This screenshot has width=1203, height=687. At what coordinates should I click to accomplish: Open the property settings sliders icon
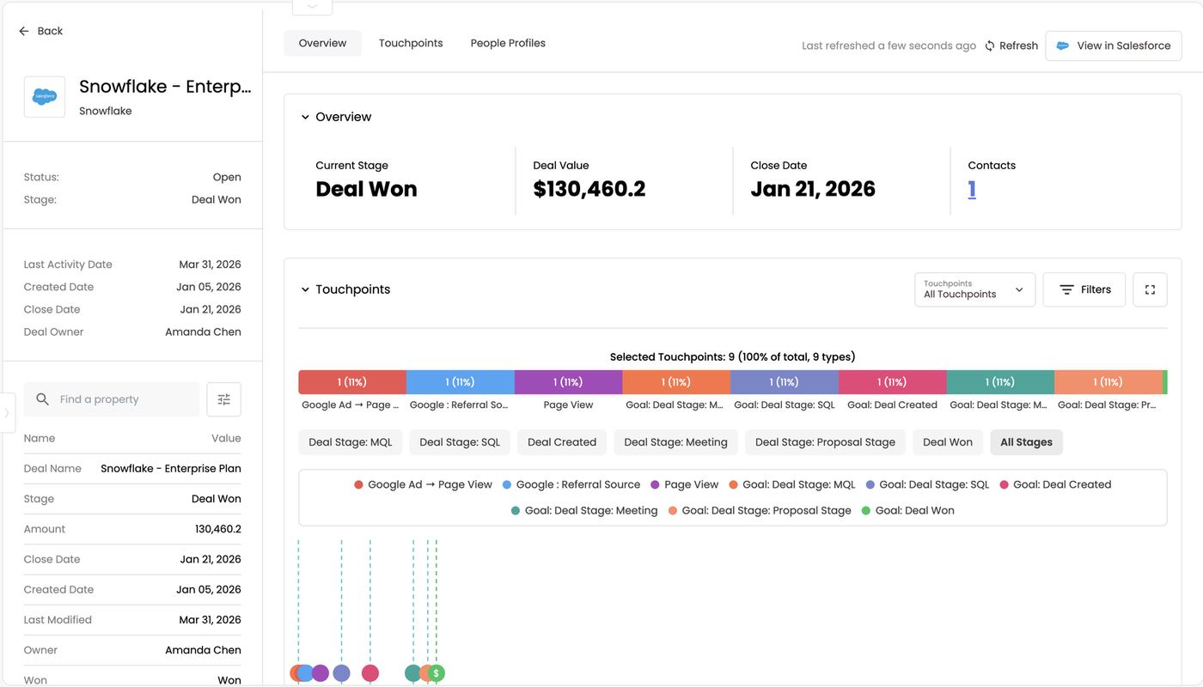click(224, 399)
